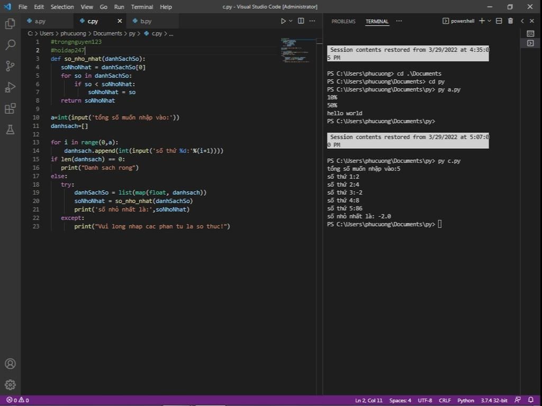Open the Go menu

103,6
